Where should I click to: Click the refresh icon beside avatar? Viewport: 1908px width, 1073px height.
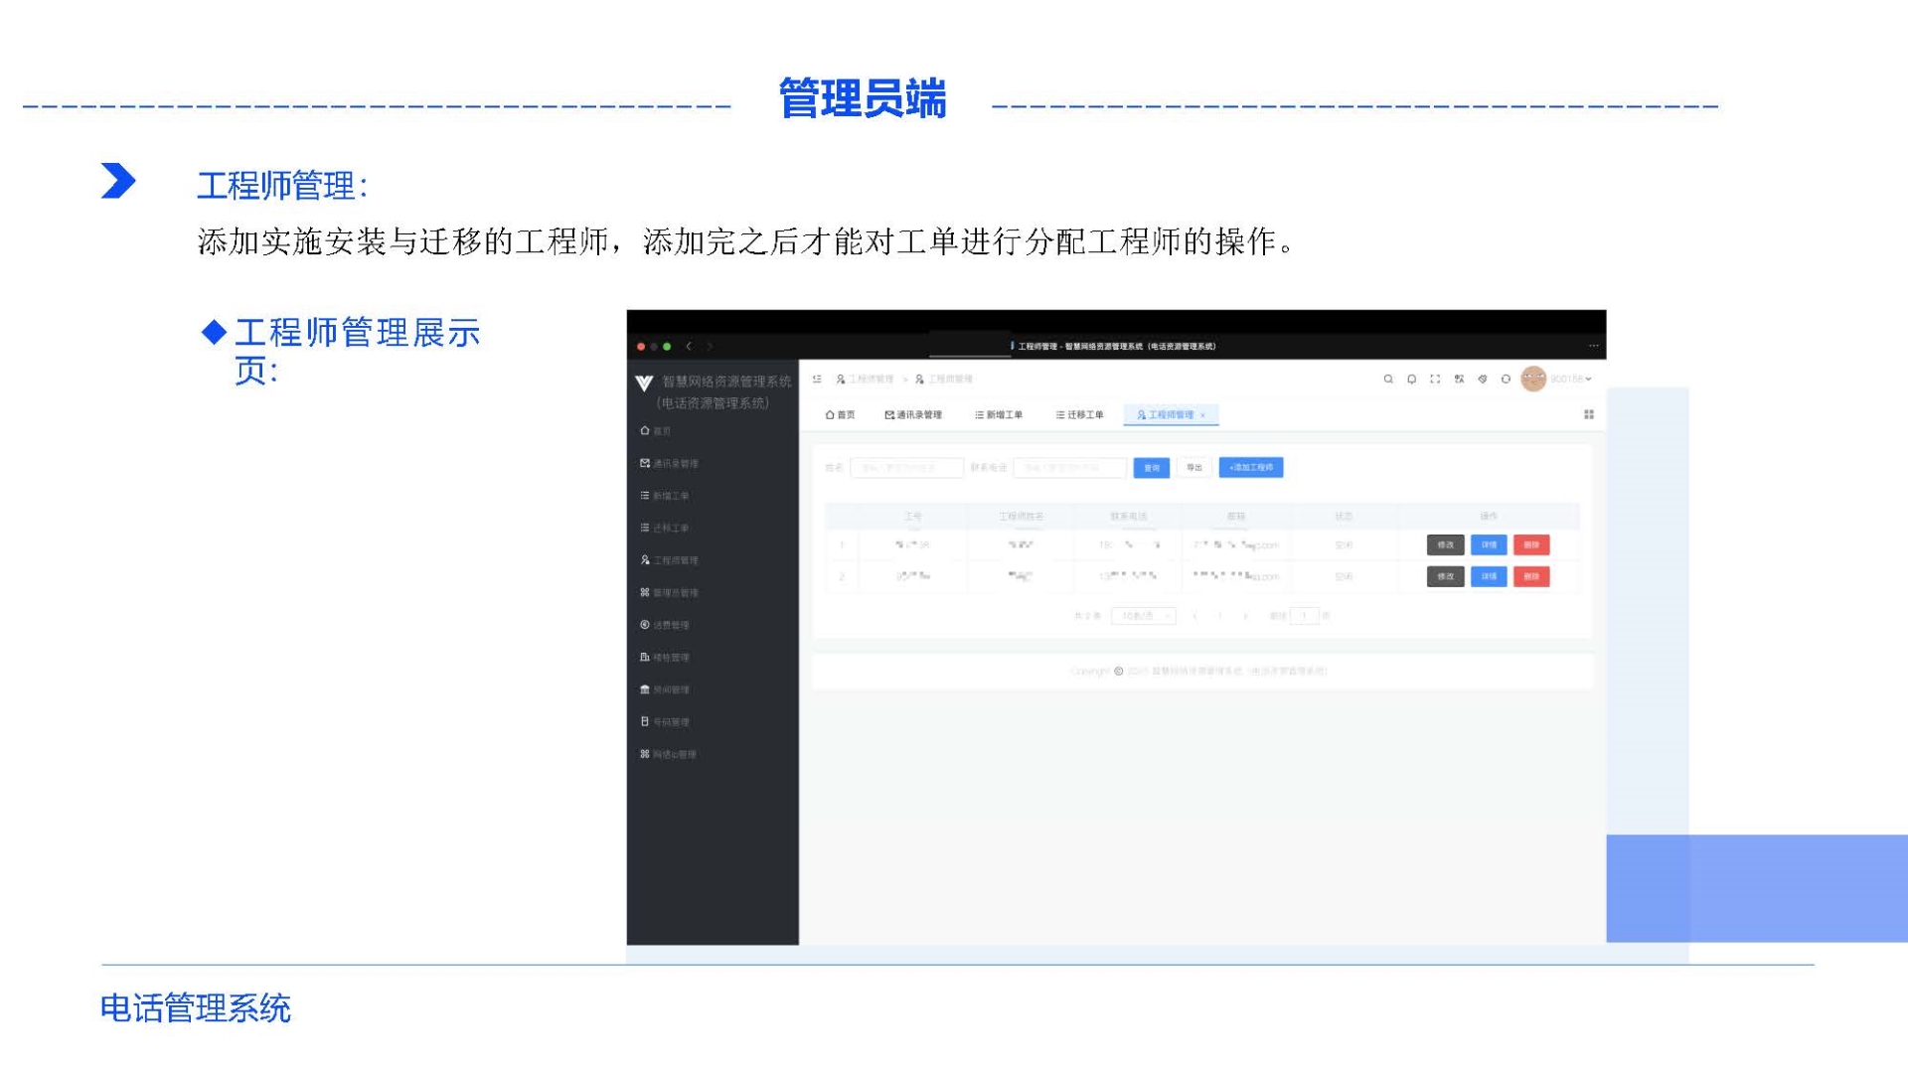(x=1506, y=380)
